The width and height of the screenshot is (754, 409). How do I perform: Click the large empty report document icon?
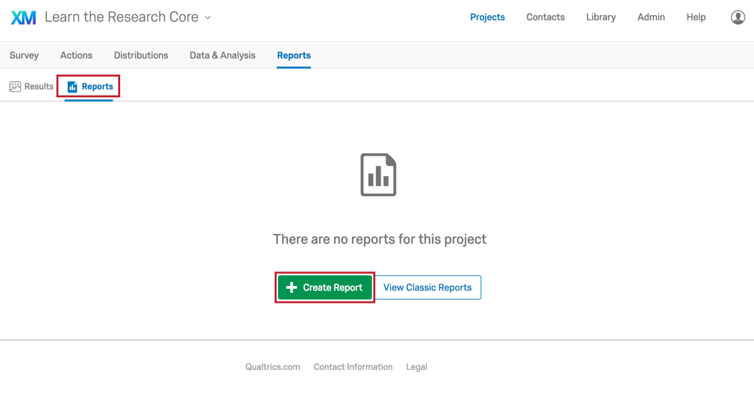pyautogui.click(x=379, y=175)
